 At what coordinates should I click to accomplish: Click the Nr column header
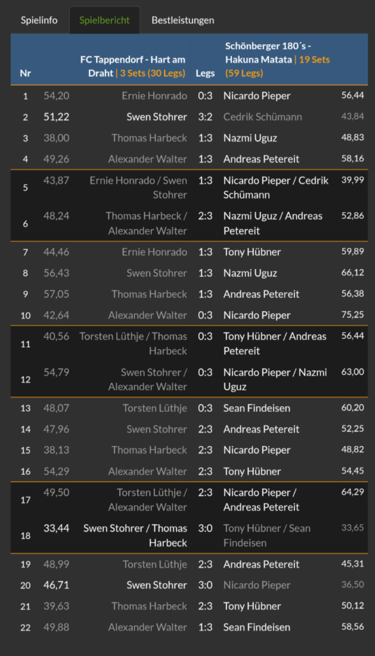(25, 73)
